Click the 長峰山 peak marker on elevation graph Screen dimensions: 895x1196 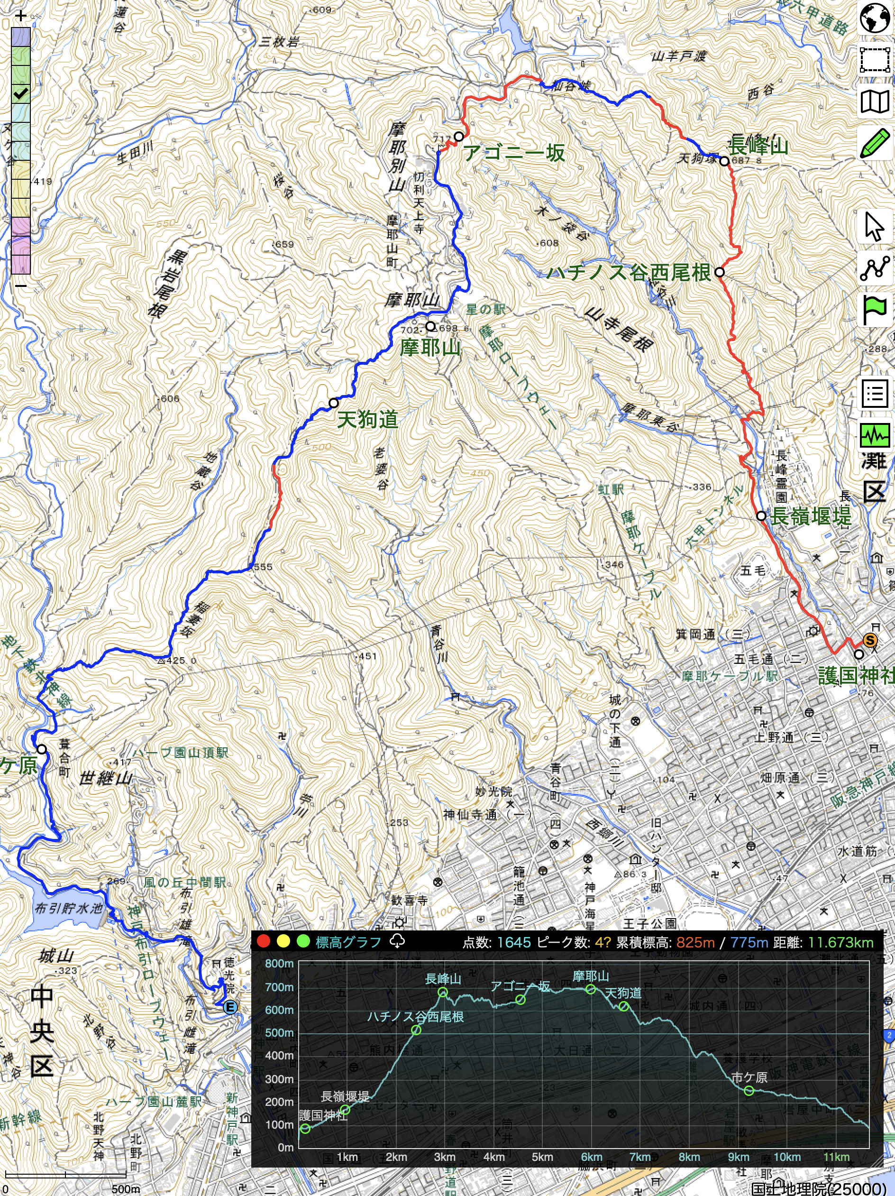[x=443, y=992]
